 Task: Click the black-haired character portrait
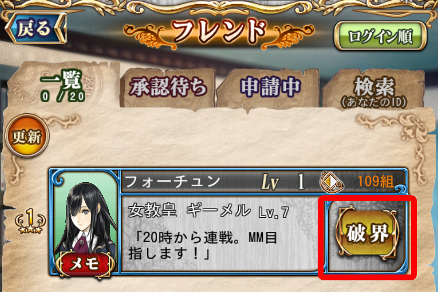pyautogui.click(x=85, y=215)
